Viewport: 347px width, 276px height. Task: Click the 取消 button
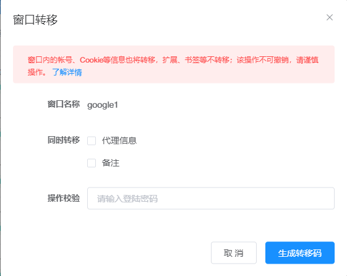click(x=234, y=252)
